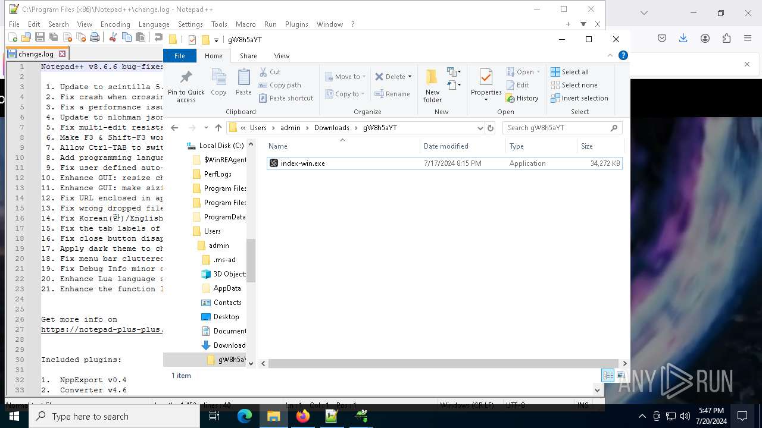
Task: Go up one folder level arrow
Action: tap(218, 128)
